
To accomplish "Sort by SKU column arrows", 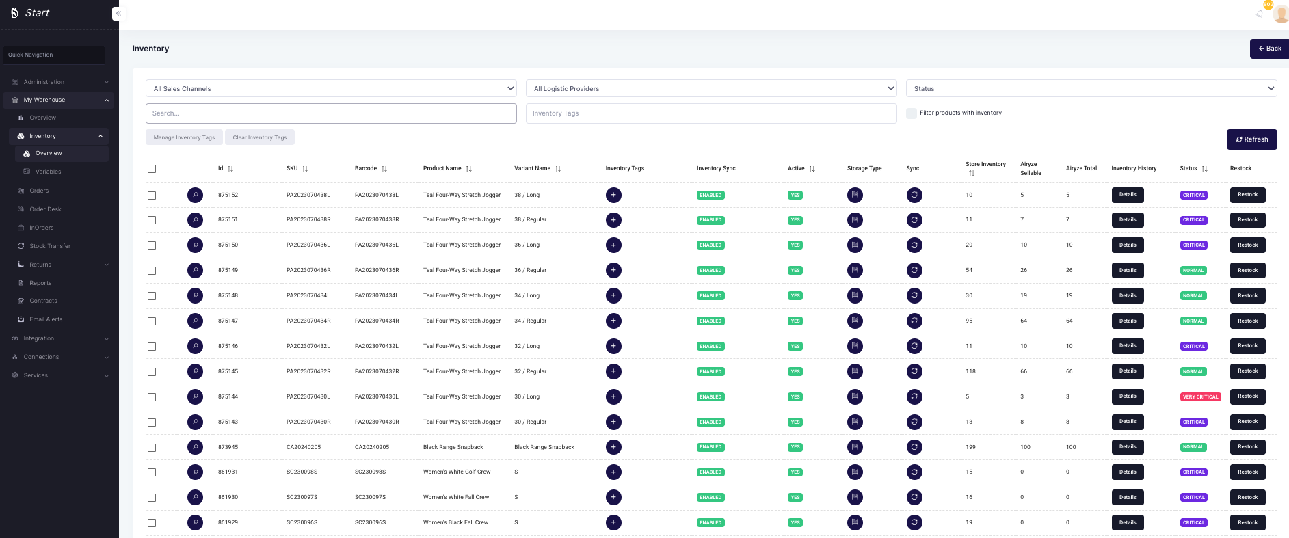I will point(305,169).
